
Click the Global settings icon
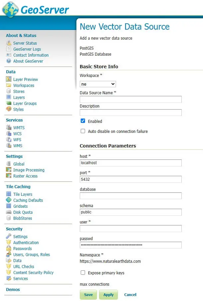click(x=9, y=163)
